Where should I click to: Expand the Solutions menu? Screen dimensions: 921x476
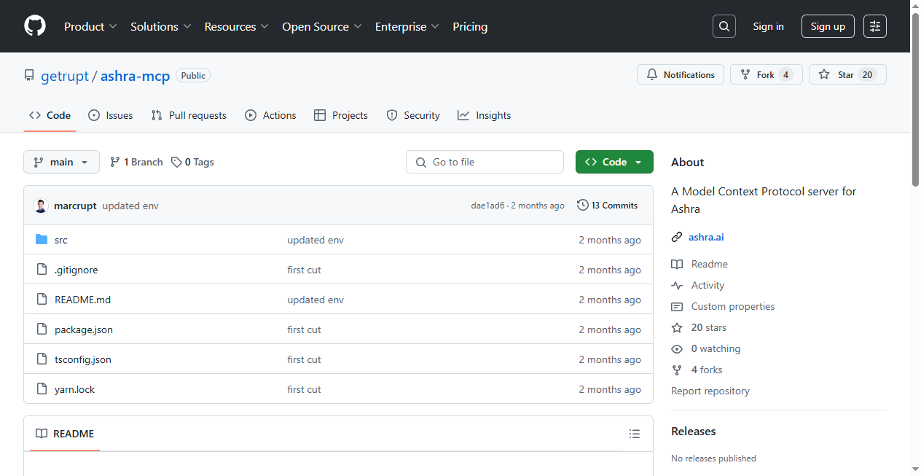(x=161, y=26)
